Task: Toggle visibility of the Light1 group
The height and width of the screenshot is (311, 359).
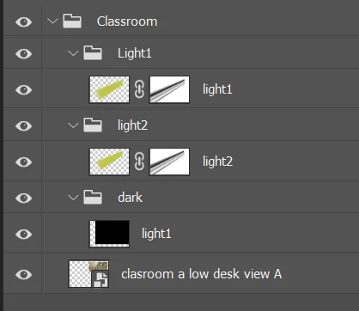Action: pyautogui.click(x=23, y=53)
